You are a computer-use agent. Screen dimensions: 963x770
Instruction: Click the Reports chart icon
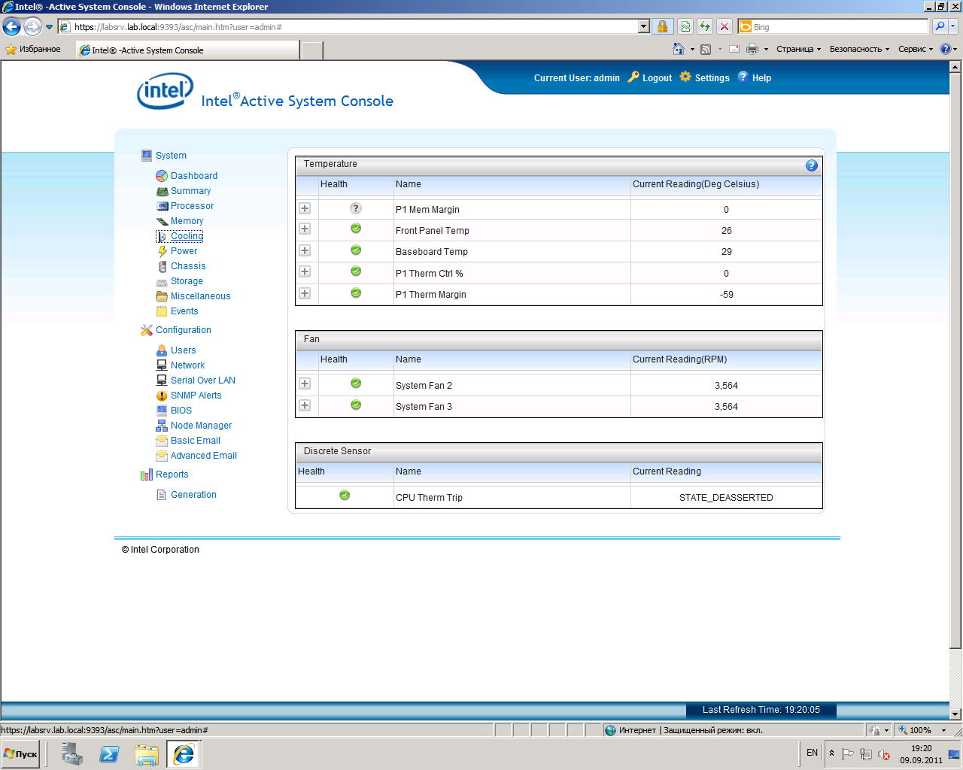(146, 474)
